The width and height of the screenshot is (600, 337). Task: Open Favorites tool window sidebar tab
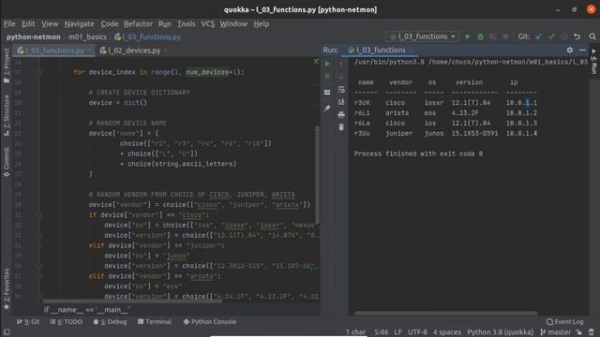click(x=7, y=289)
